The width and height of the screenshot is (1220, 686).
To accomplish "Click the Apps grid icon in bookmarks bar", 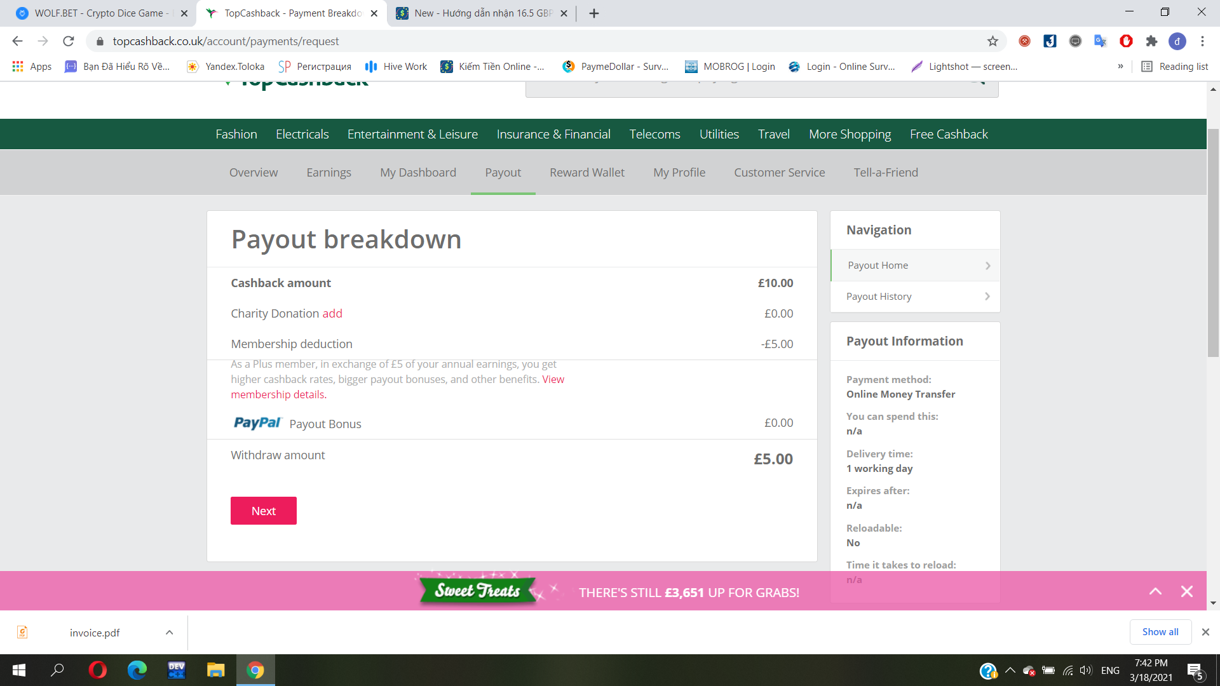I will 18,67.
